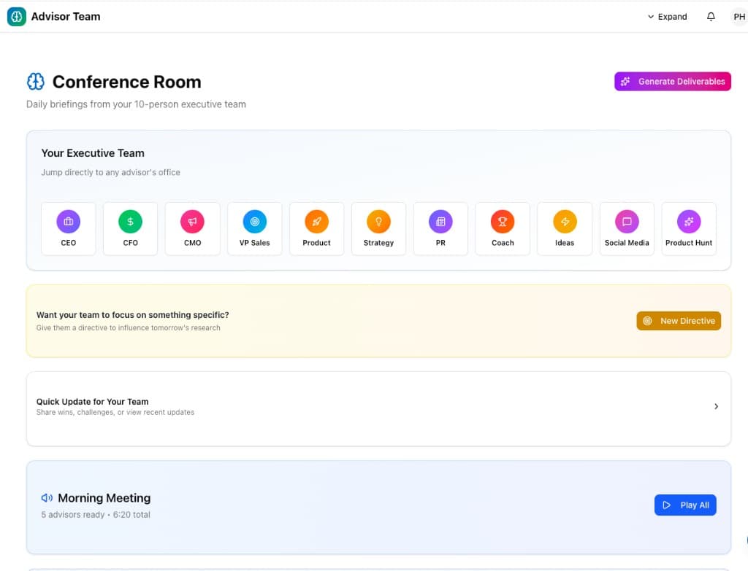The height and width of the screenshot is (571, 748).
Task: Click "Want your team to focus" text
Action: [133, 315]
